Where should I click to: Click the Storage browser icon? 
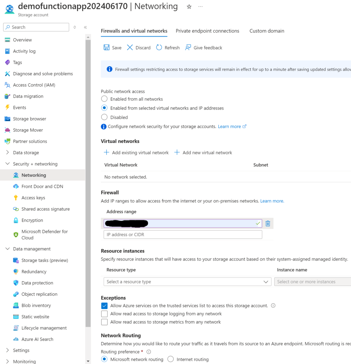click(8, 118)
